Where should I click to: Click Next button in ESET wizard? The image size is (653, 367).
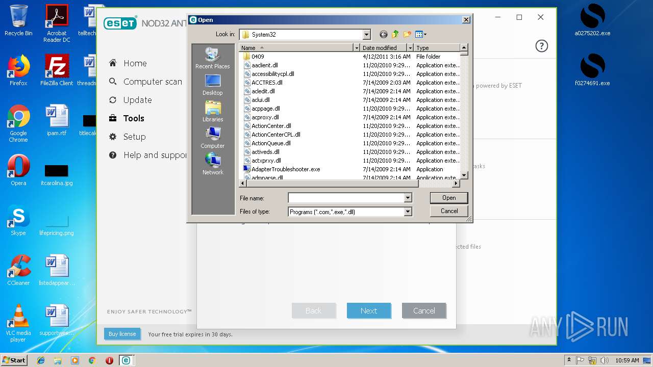pos(369,310)
